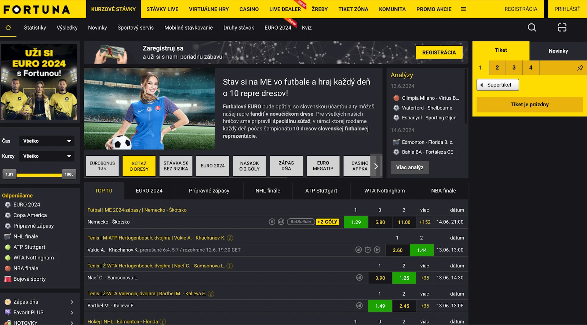
Task: Click the yellow REGISTRÁCIA banner button
Action: tap(439, 52)
